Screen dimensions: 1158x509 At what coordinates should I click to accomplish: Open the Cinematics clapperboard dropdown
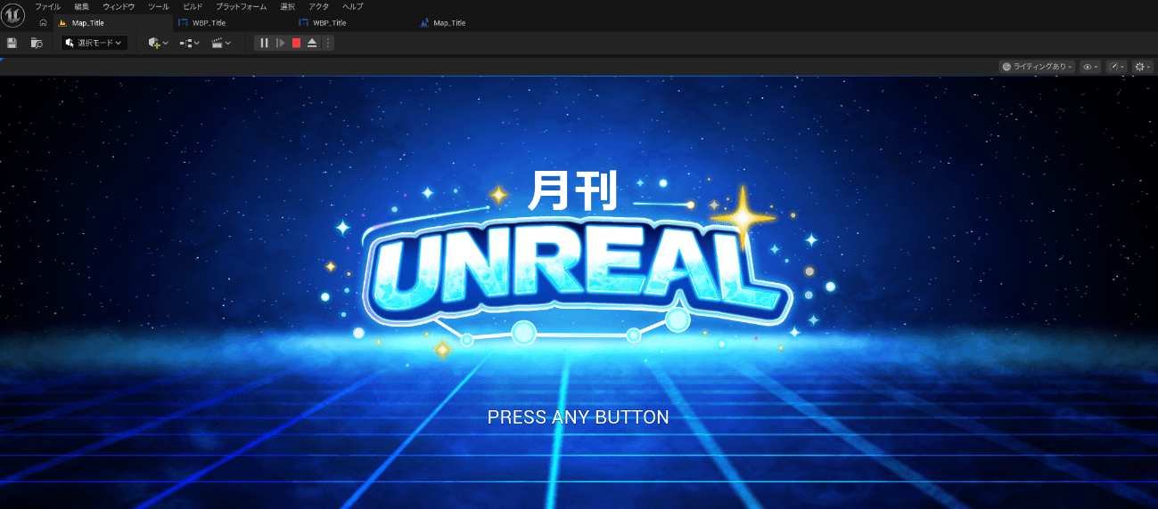tap(221, 43)
